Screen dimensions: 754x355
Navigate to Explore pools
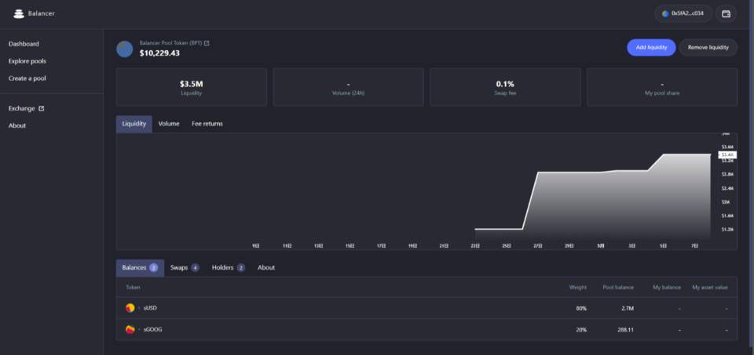[x=27, y=61]
